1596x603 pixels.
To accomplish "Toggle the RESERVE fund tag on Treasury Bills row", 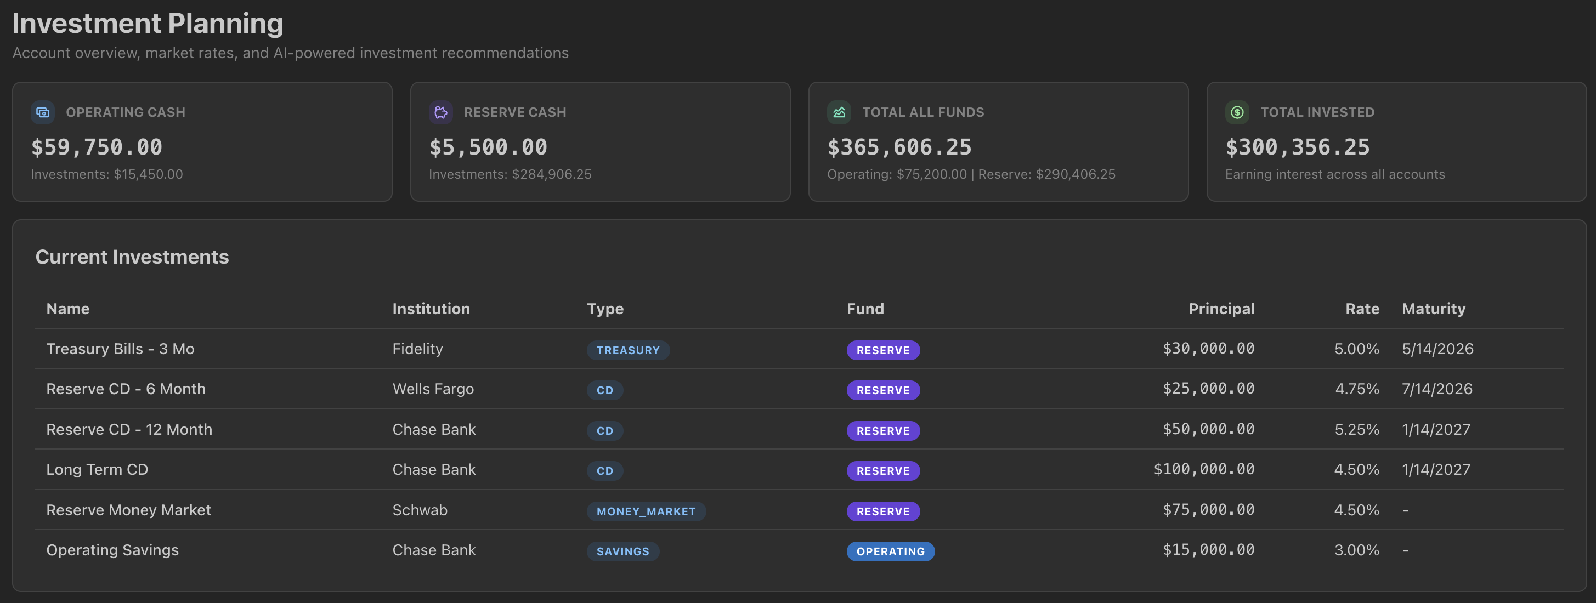I will [883, 350].
